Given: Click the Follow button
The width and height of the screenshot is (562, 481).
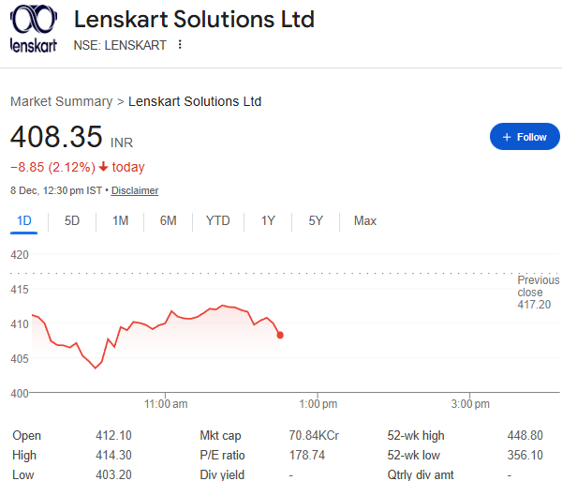Looking at the screenshot, I should [525, 137].
